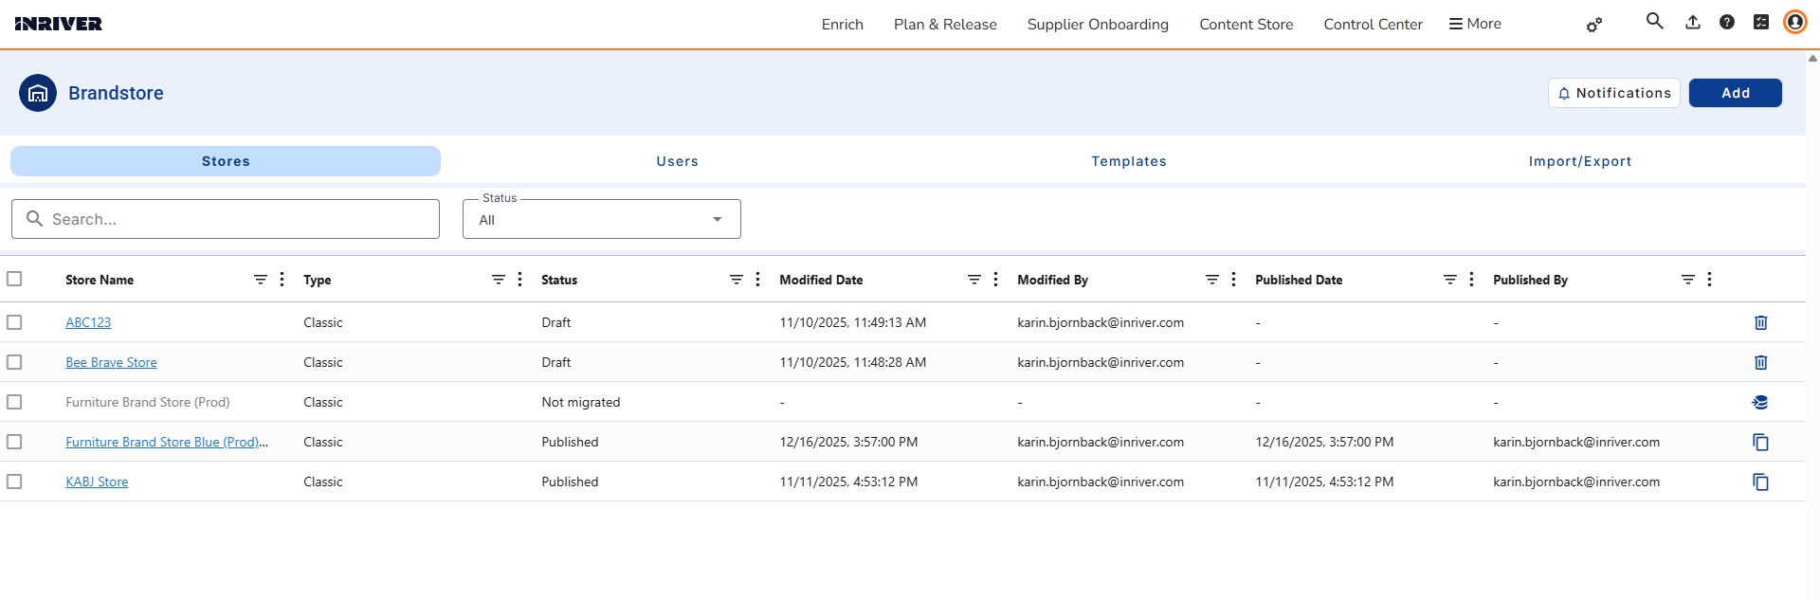Viewport: 1820px width, 600px height.
Task: Switch to the Templates tab
Action: [1129, 161]
